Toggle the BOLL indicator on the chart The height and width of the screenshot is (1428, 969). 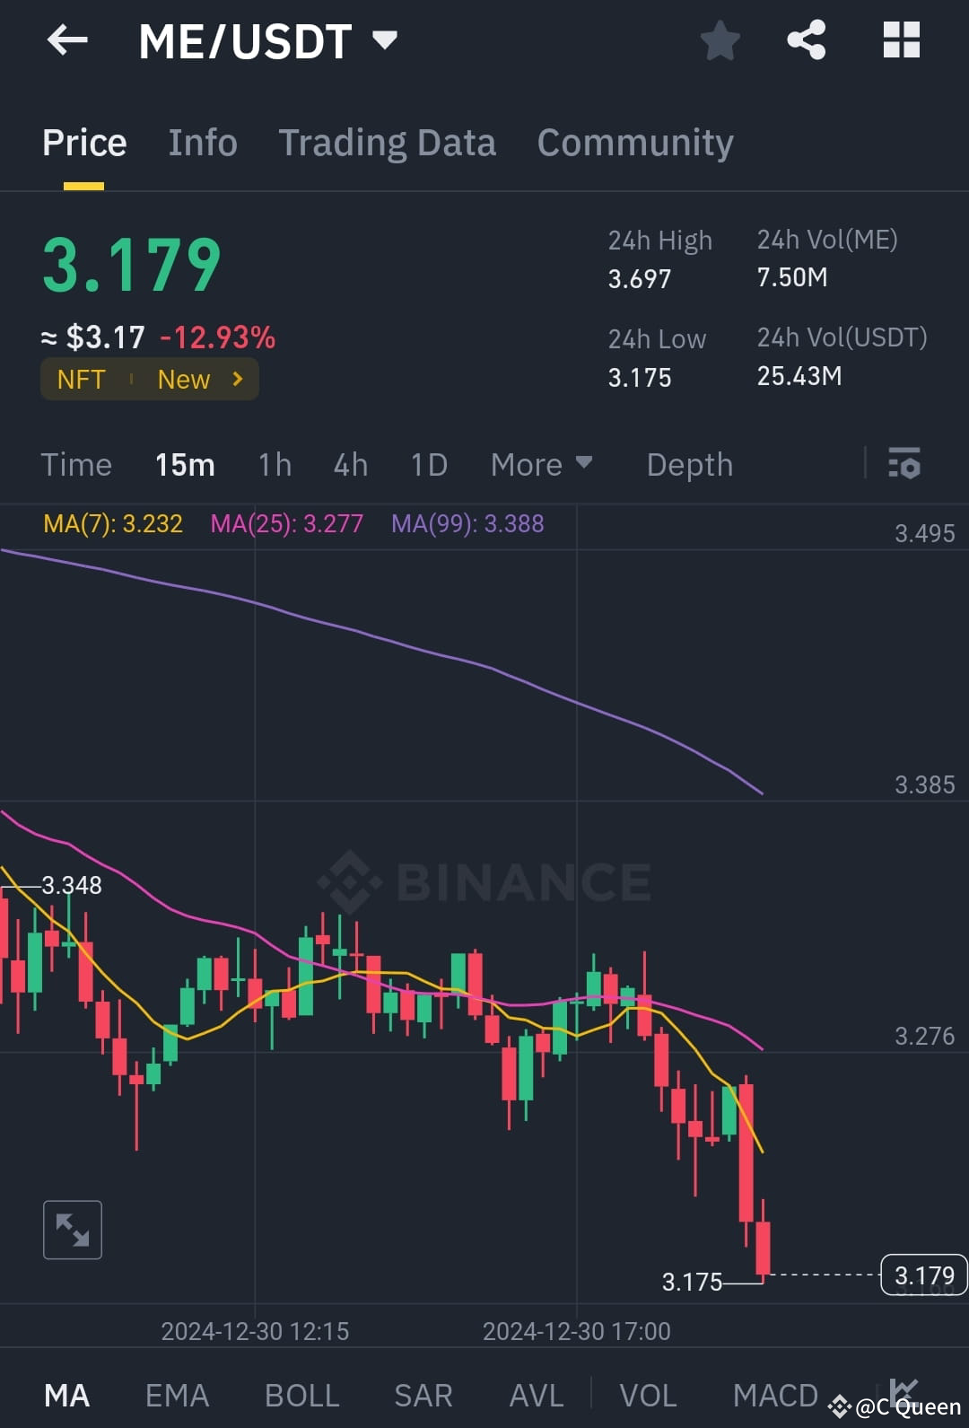301,1394
